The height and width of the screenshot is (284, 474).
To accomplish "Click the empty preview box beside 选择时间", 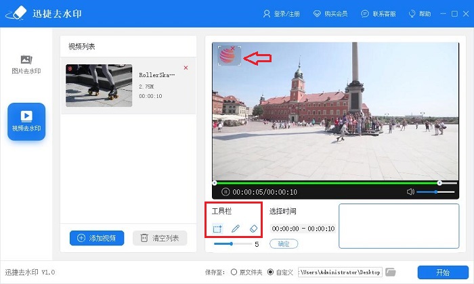I will point(399,226).
